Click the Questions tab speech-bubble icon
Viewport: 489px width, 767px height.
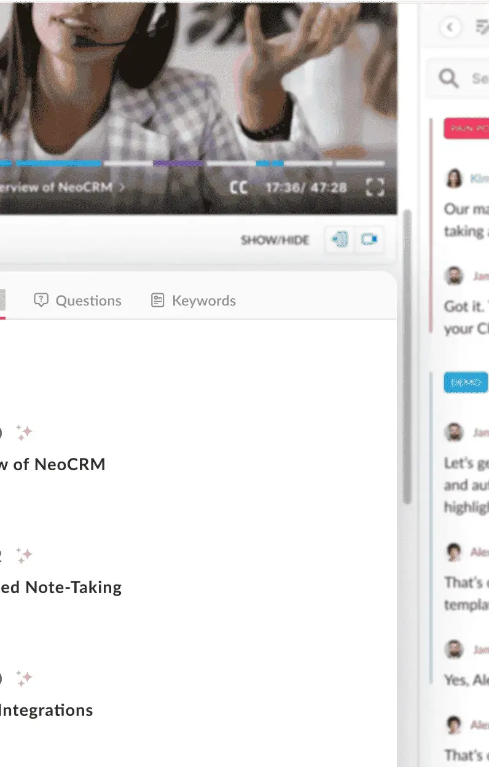[41, 301]
